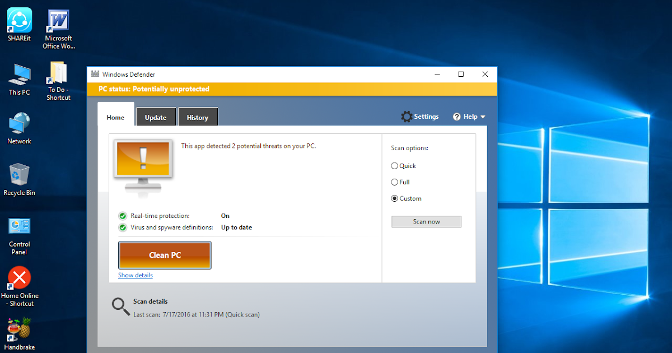Viewport: 672px width, 353px height.
Task: Click the orange warning monitor icon
Action: coord(143,168)
